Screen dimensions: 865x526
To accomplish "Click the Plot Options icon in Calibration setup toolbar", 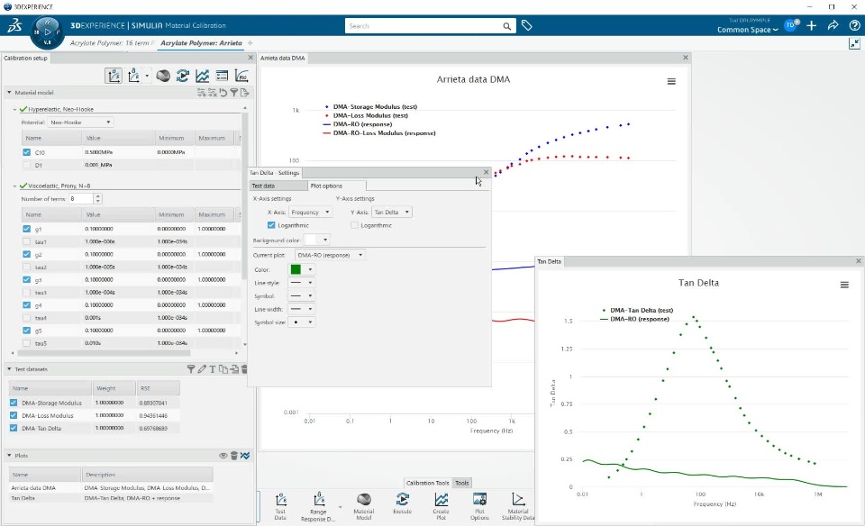I will [222, 76].
